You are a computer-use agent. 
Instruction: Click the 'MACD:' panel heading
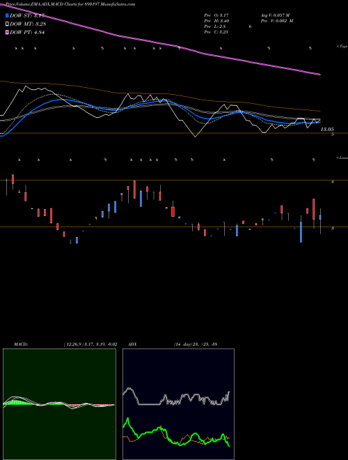click(x=21, y=344)
